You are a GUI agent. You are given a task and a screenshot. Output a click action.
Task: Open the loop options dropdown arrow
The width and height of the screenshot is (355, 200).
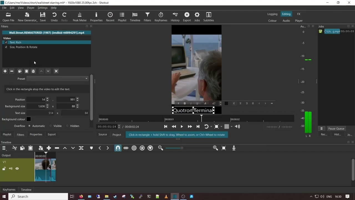coord(211,127)
